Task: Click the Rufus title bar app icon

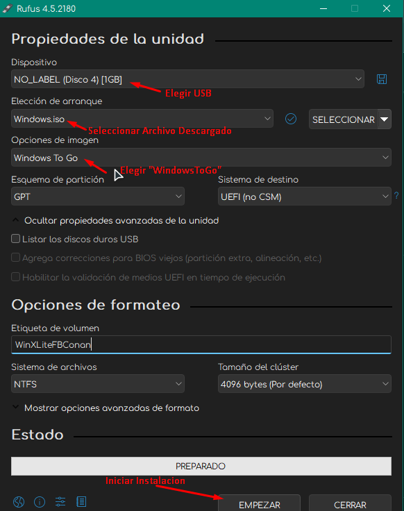Action: click(8, 8)
